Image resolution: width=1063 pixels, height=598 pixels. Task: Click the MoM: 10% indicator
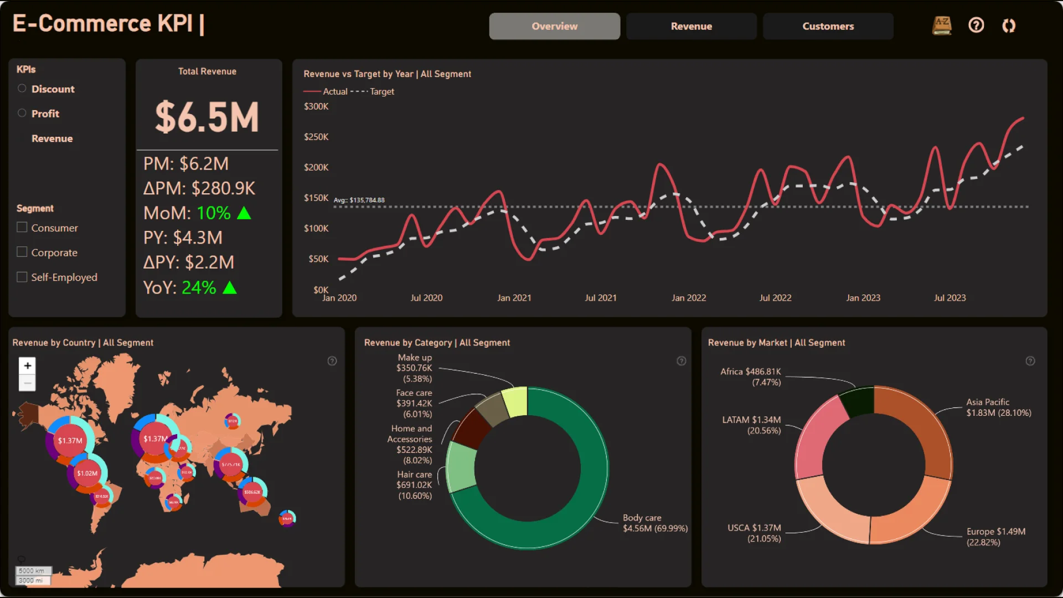pos(197,213)
